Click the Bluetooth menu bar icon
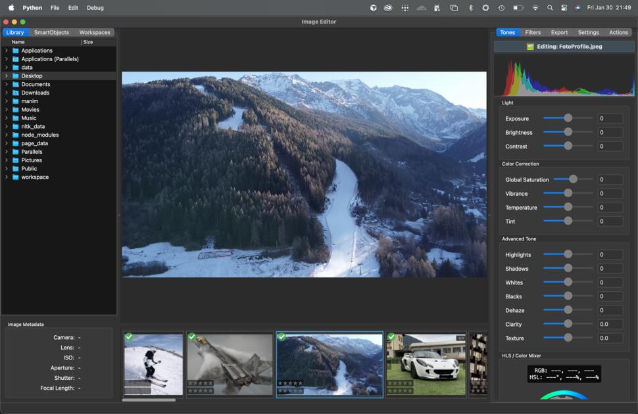638x414 pixels. click(x=470, y=8)
